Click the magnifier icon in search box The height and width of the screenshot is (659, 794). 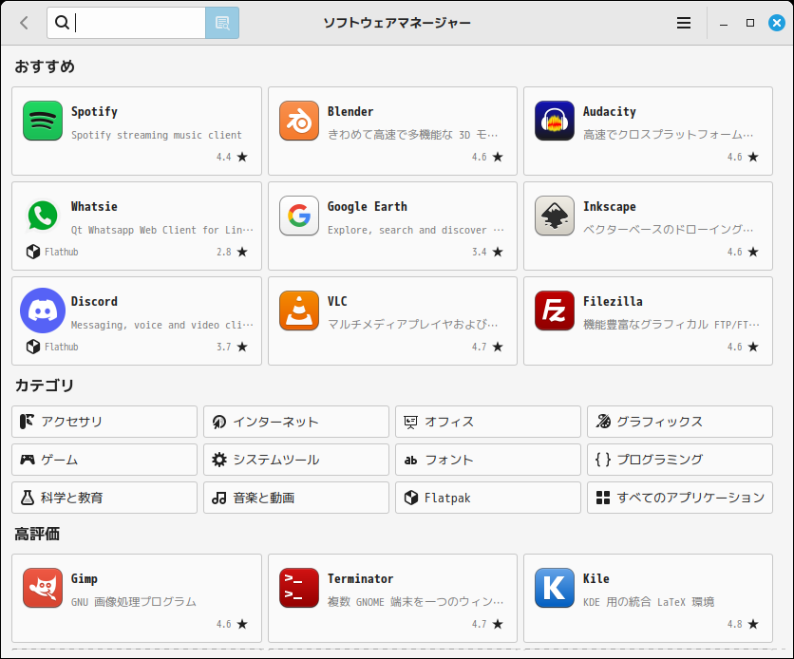pyautogui.click(x=62, y=22)
